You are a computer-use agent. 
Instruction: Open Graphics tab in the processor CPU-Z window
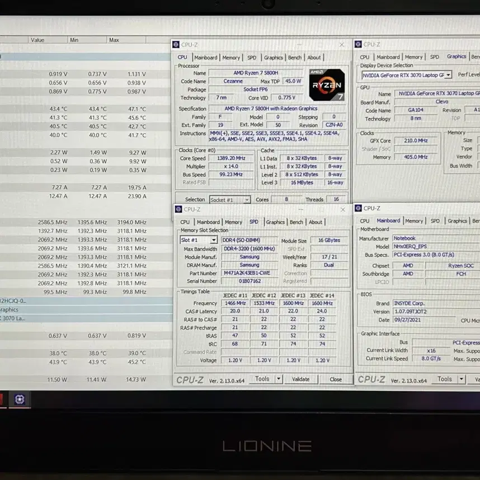[274, 58]
